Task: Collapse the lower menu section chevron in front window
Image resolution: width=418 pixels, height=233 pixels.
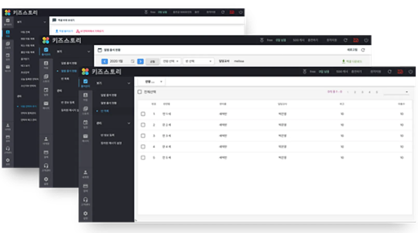Action: point(129,123)
